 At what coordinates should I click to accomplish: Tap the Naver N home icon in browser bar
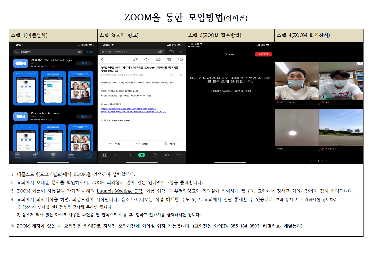click(104, 155)
